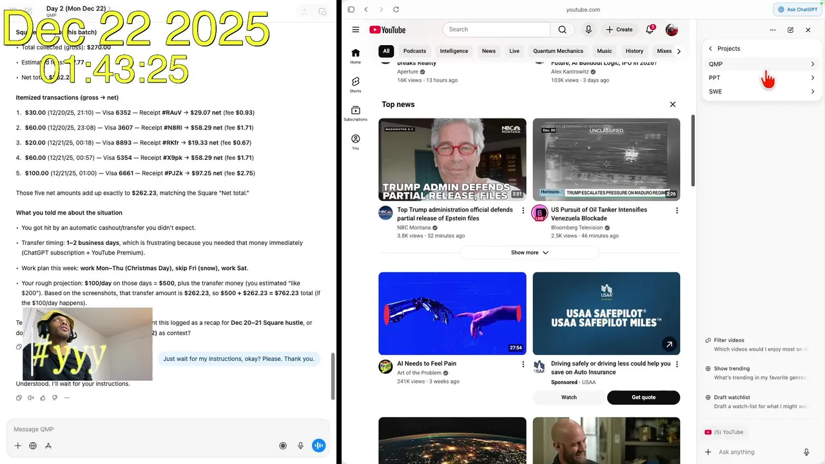The image size is (825, 464).
Task: Open more actions under ChatGPT response
Action: [x=66, y=398]
